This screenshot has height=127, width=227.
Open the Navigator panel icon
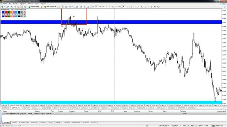coord(18,7)
